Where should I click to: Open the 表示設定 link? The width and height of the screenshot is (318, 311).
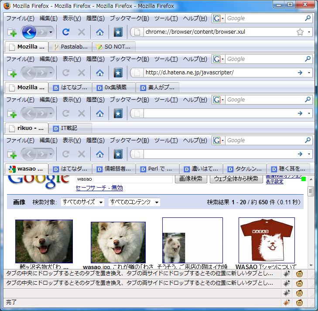(275, 182)
